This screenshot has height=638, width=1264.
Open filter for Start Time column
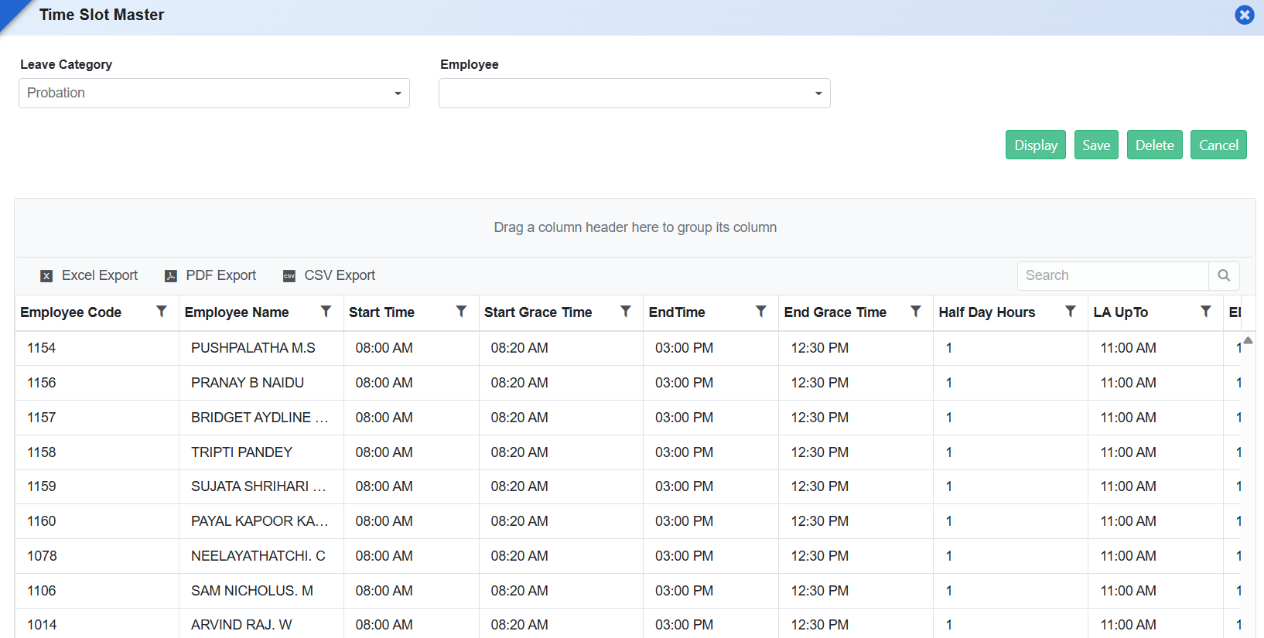[x=461, y=312]
